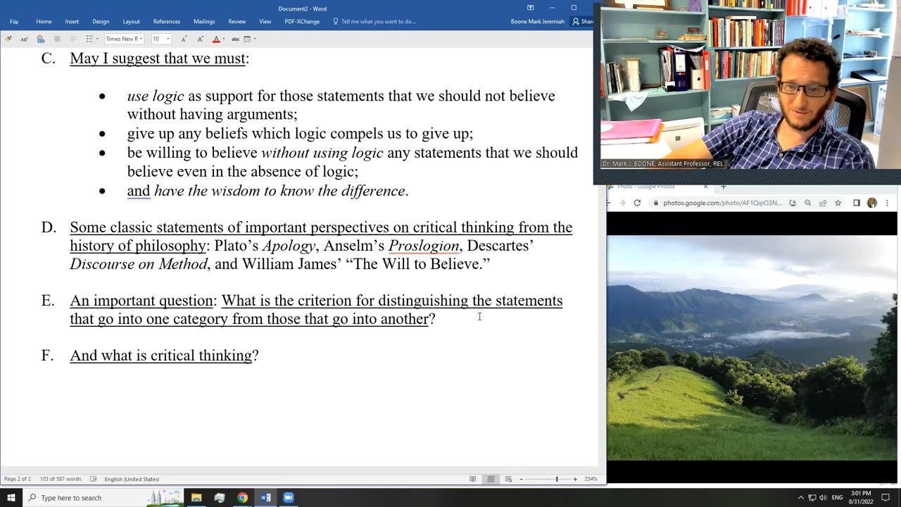Click the zoom out minus button
Image resolution: width=901 pixels, height=507 pixels.
click(522, 479)
